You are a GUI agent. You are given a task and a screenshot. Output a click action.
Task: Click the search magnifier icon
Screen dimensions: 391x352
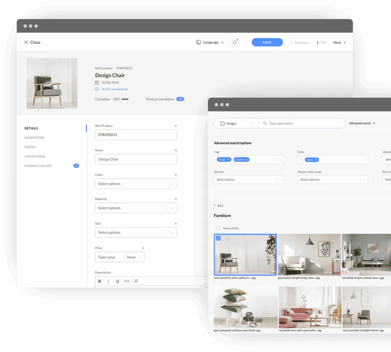click(265, 123)
